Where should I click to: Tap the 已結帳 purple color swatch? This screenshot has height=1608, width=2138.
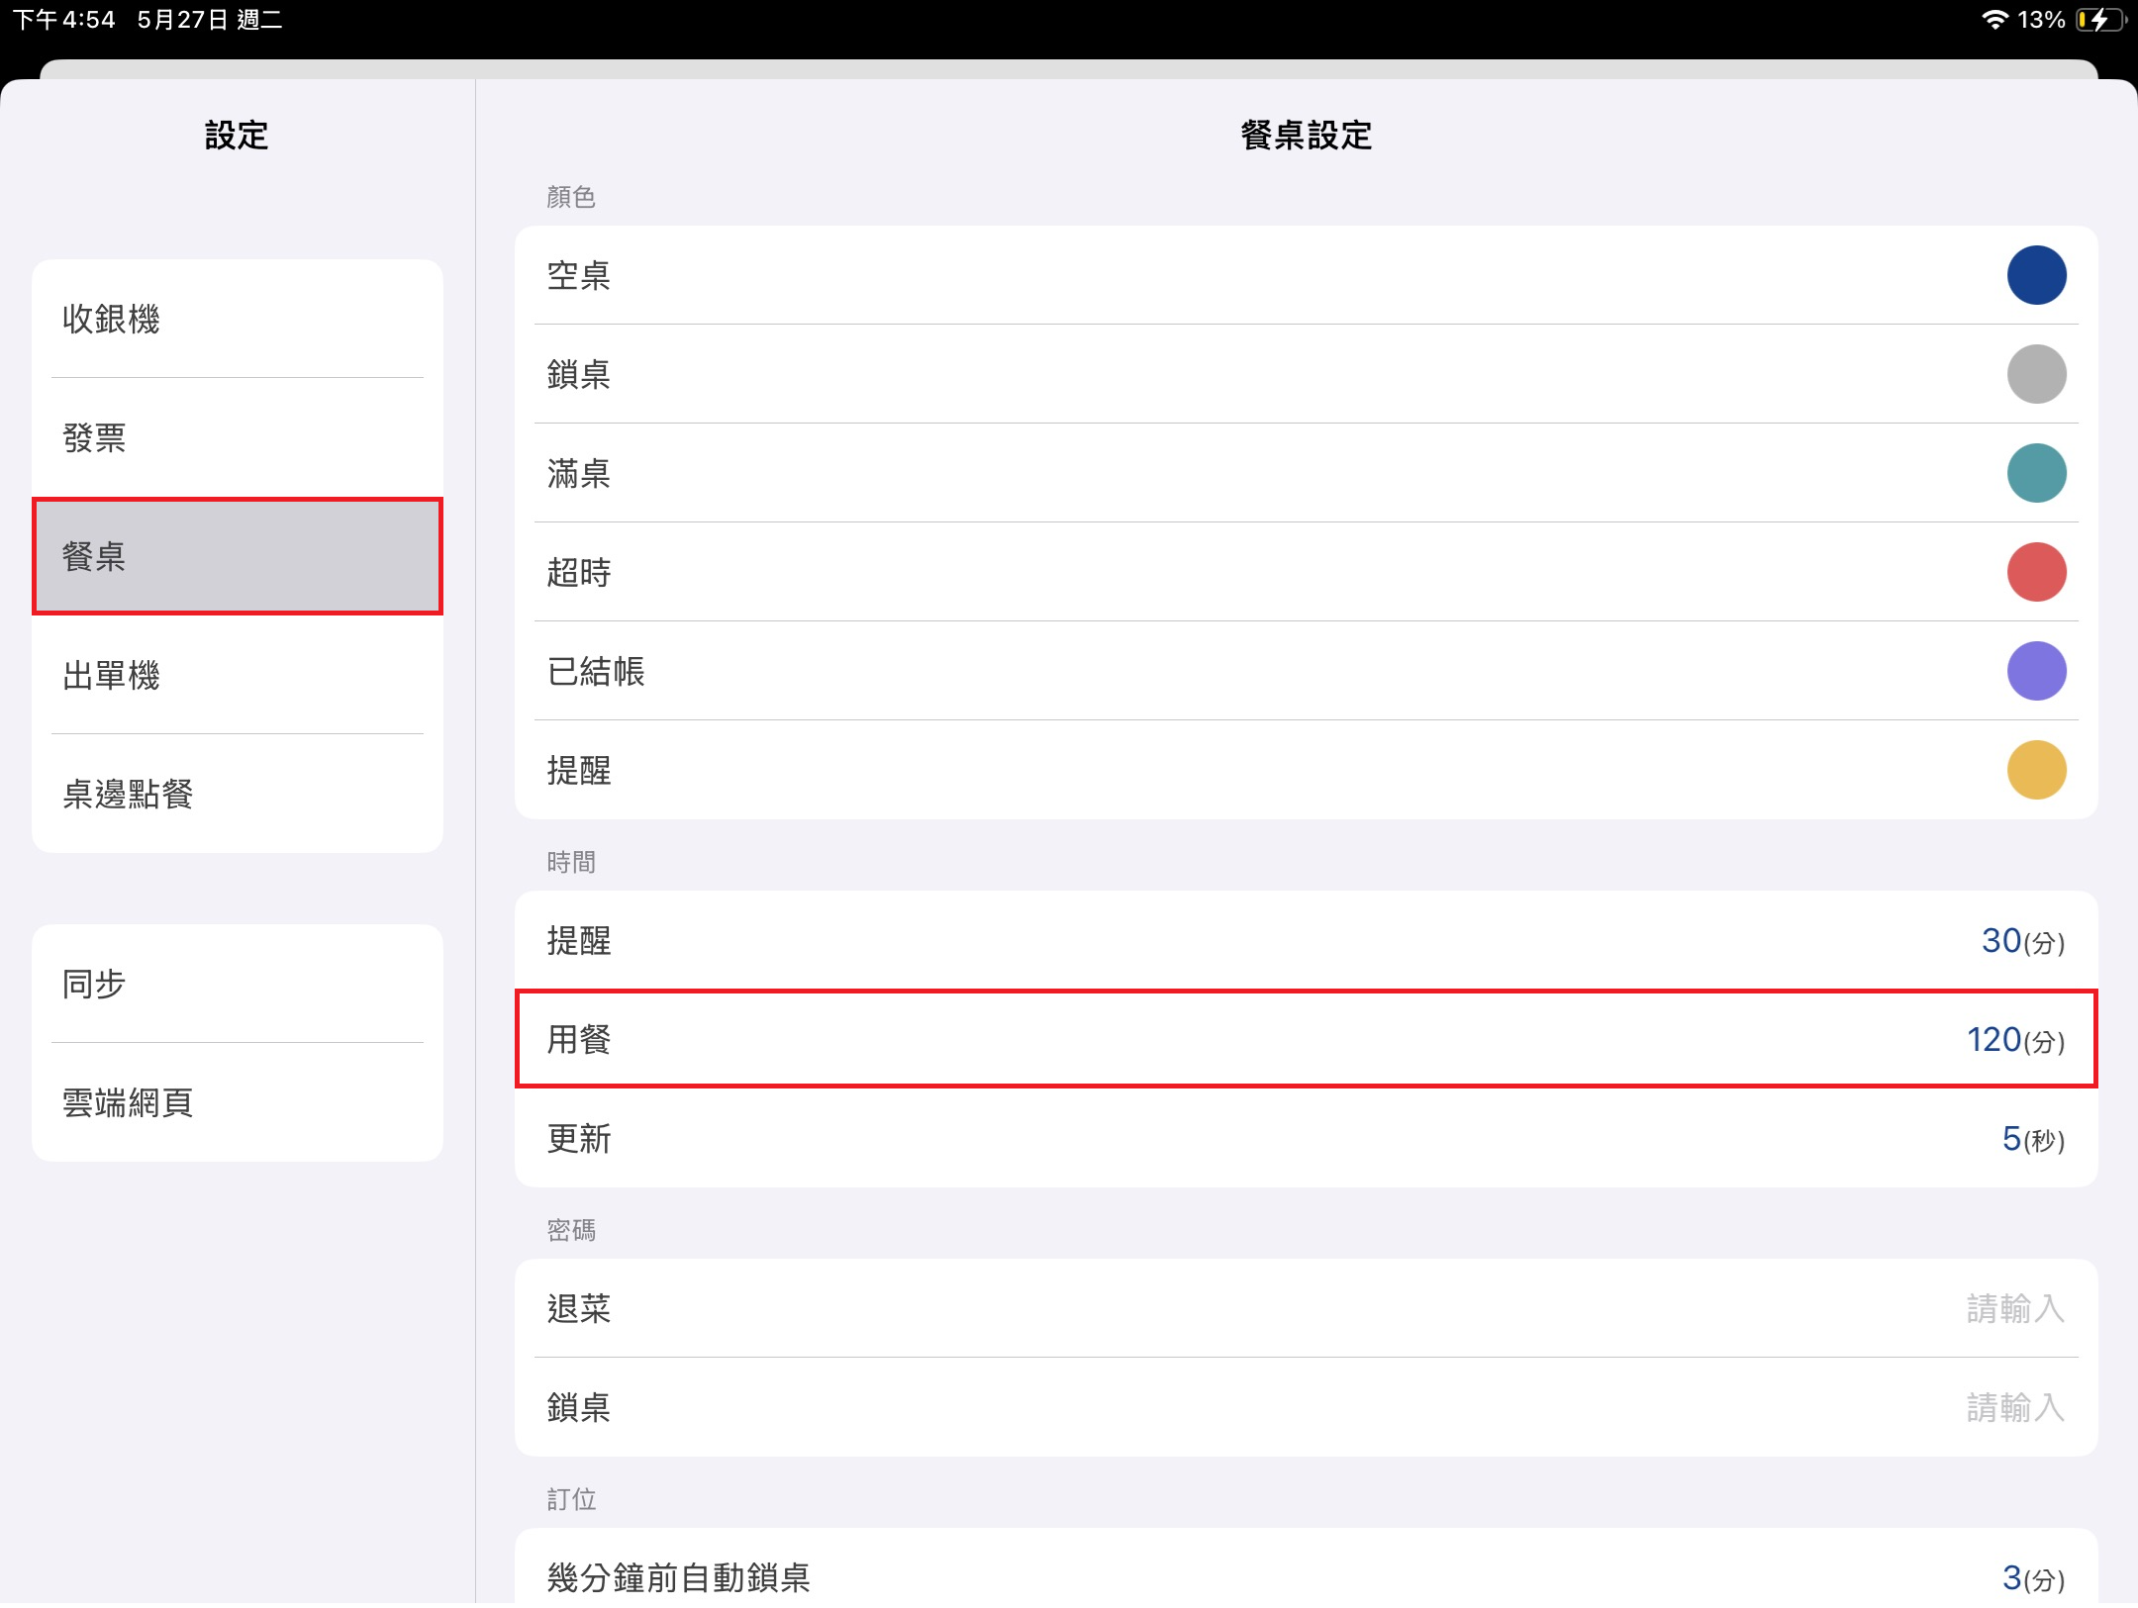(x=2036, y=671)
